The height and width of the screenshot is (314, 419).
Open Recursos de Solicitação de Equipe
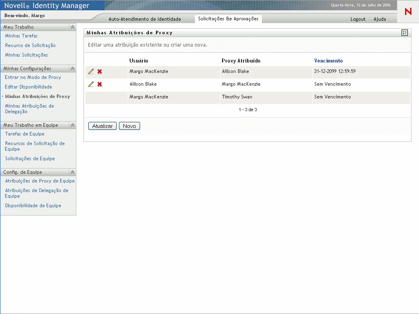pos(35,146)
